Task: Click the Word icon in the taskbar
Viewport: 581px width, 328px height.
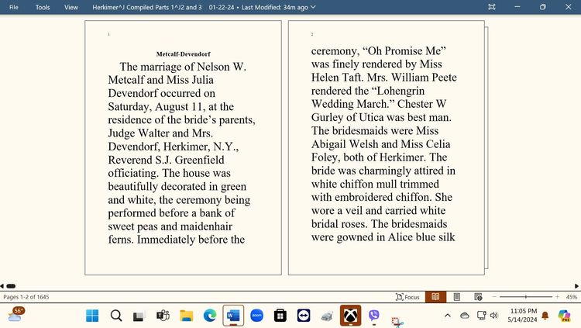Action: (x=233, y=316)
